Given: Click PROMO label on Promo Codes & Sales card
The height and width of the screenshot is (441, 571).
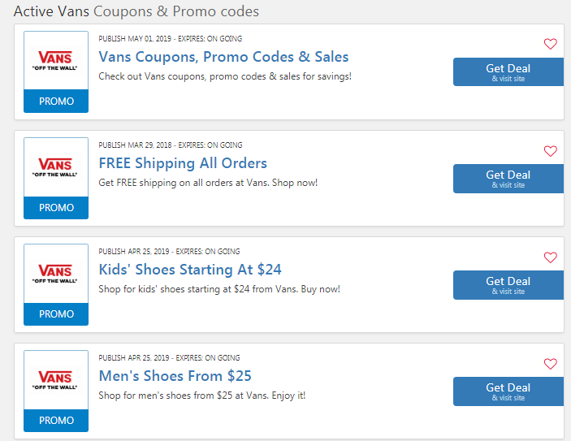Looking at the screenshot, I should (56, 101).
